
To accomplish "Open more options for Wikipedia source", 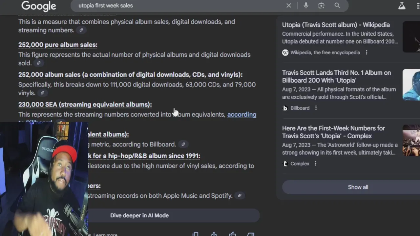I will click(367, 52).
